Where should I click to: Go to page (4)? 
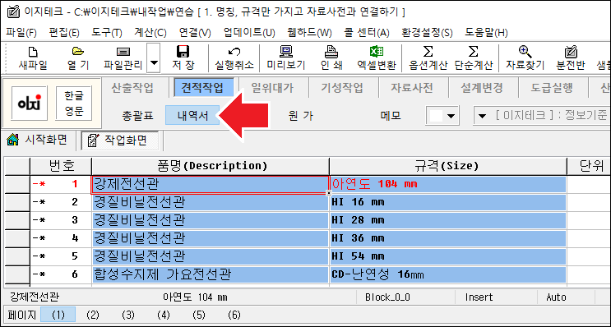pos(164,315)
